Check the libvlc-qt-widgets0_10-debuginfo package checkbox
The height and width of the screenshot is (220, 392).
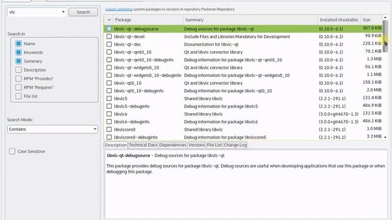pos(109,75)
